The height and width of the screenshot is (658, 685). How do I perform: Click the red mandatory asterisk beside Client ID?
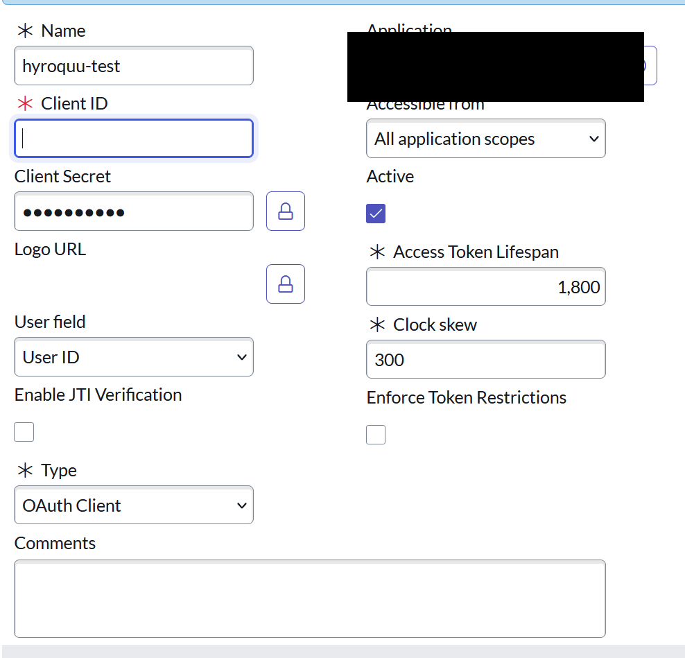point(25,104)
